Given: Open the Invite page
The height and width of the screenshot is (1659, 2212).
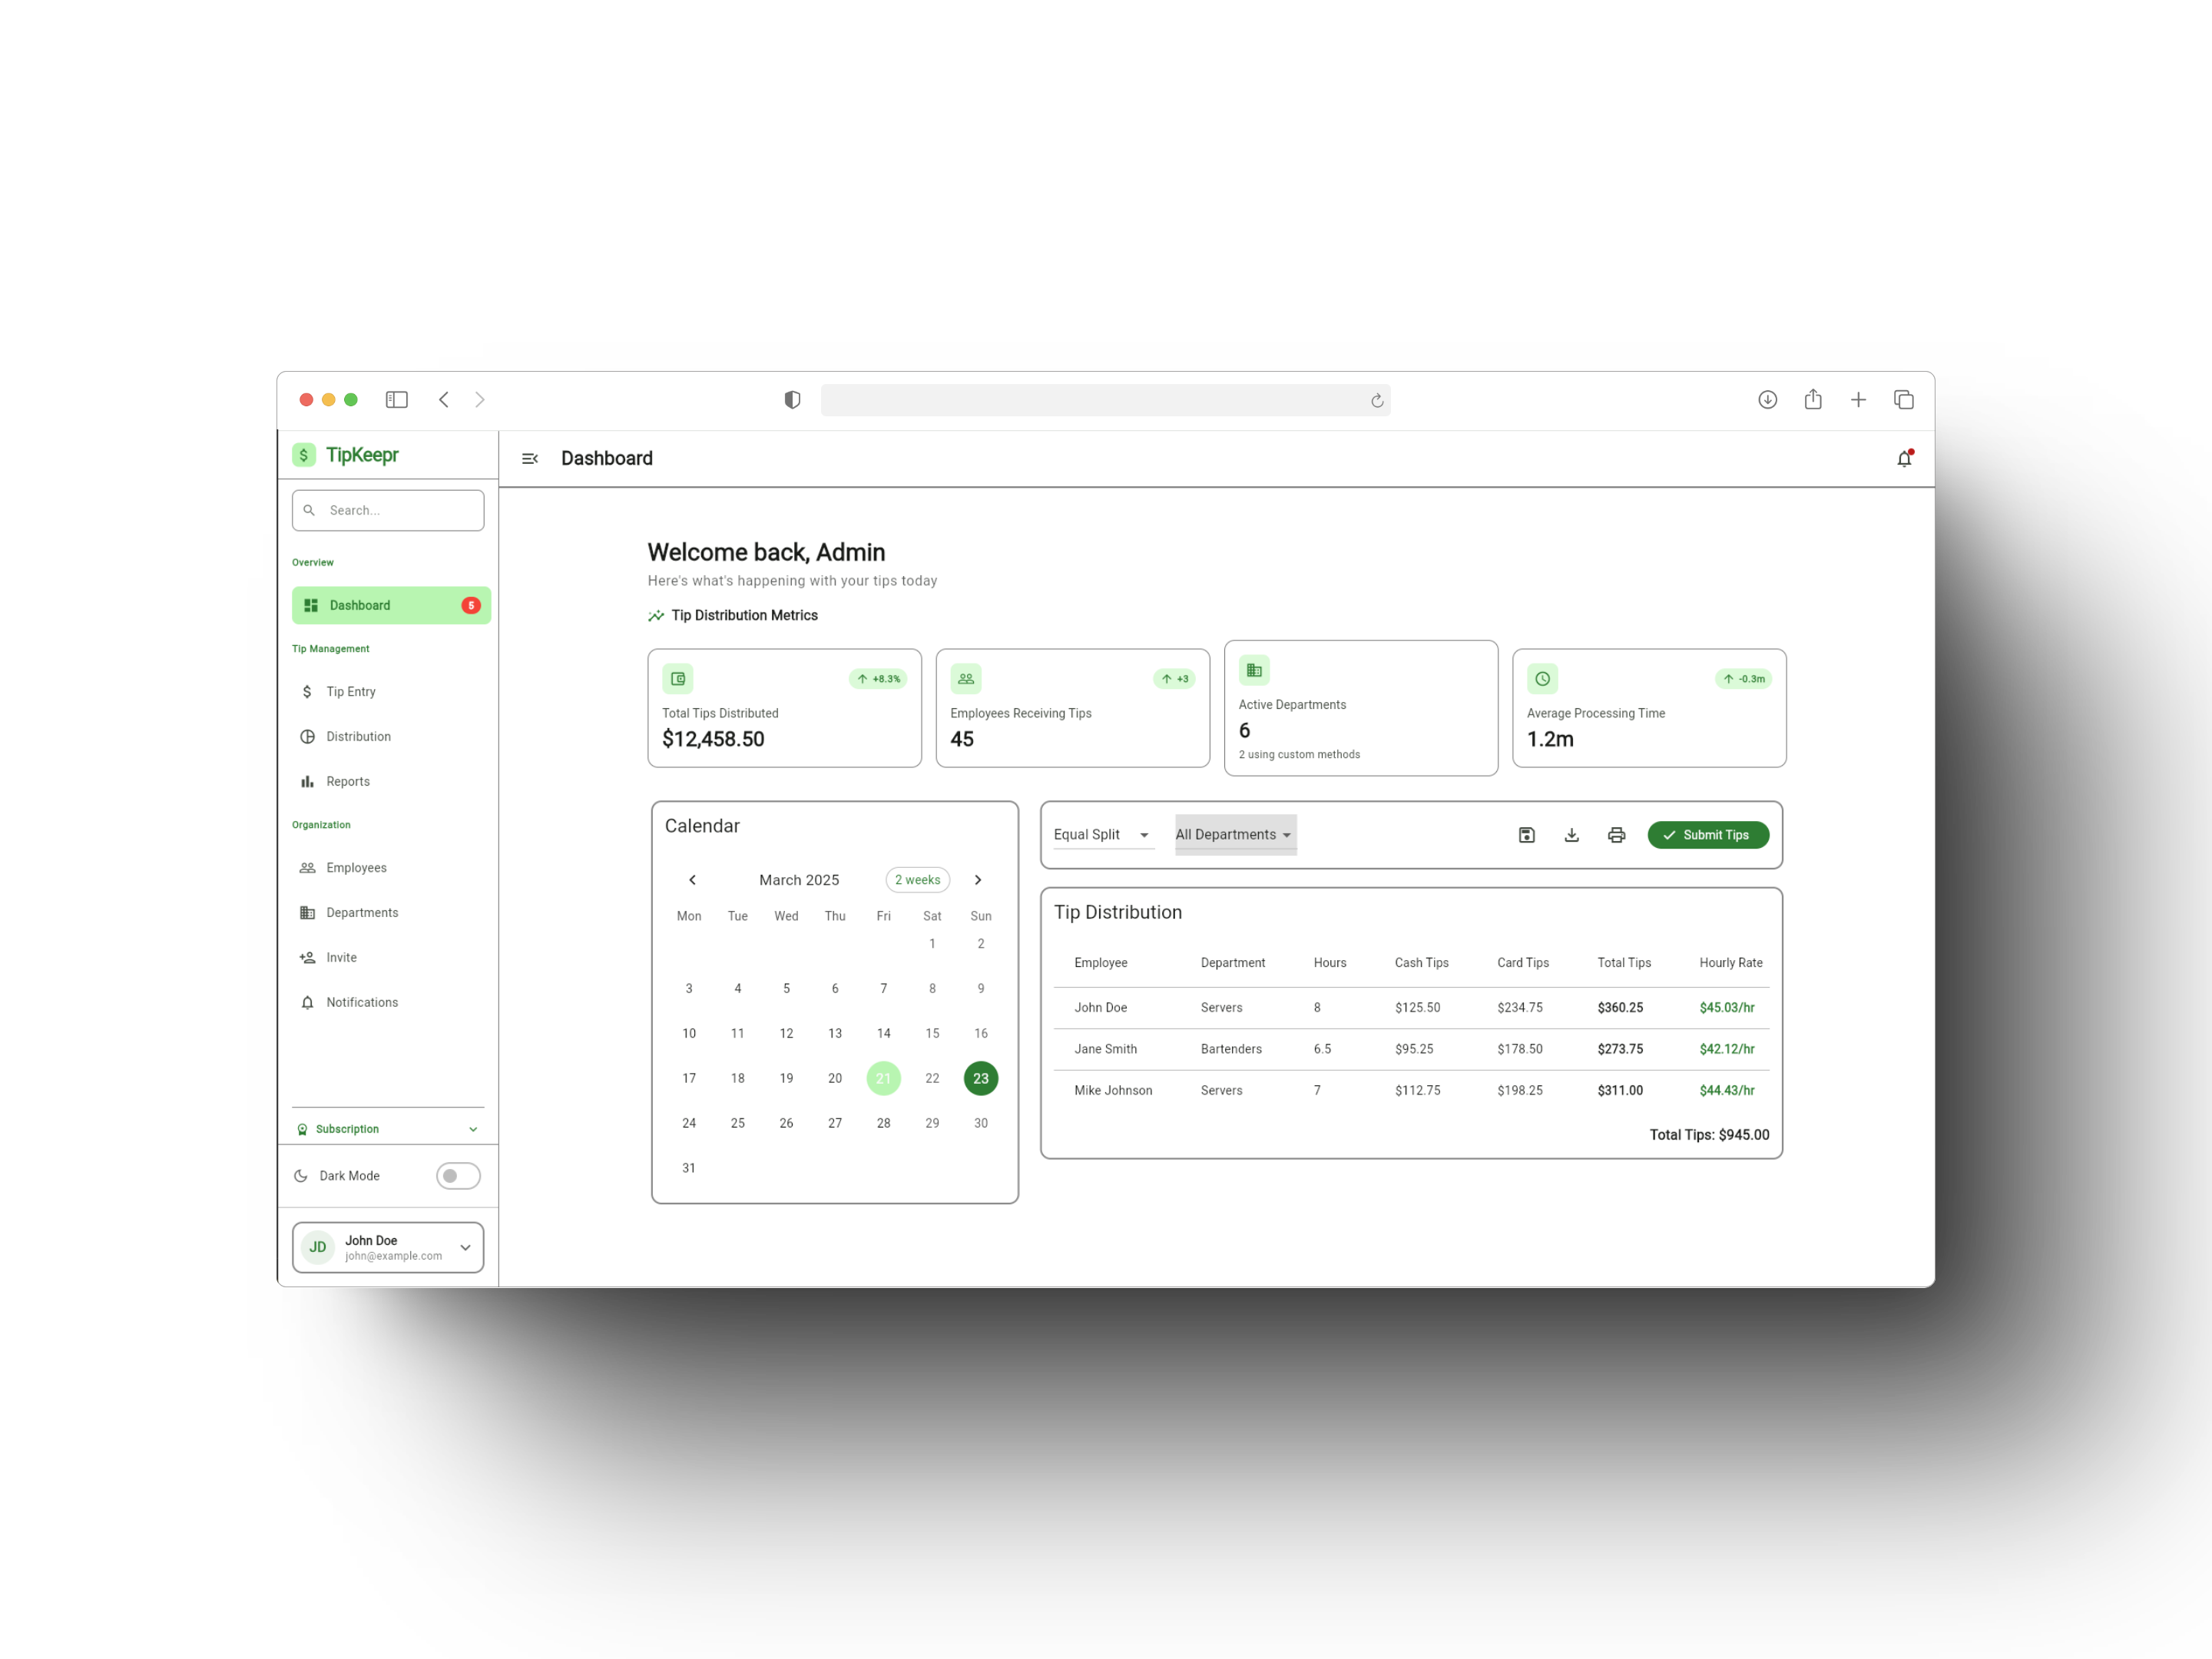Looking at the screenshot, I should pos(341,957).
